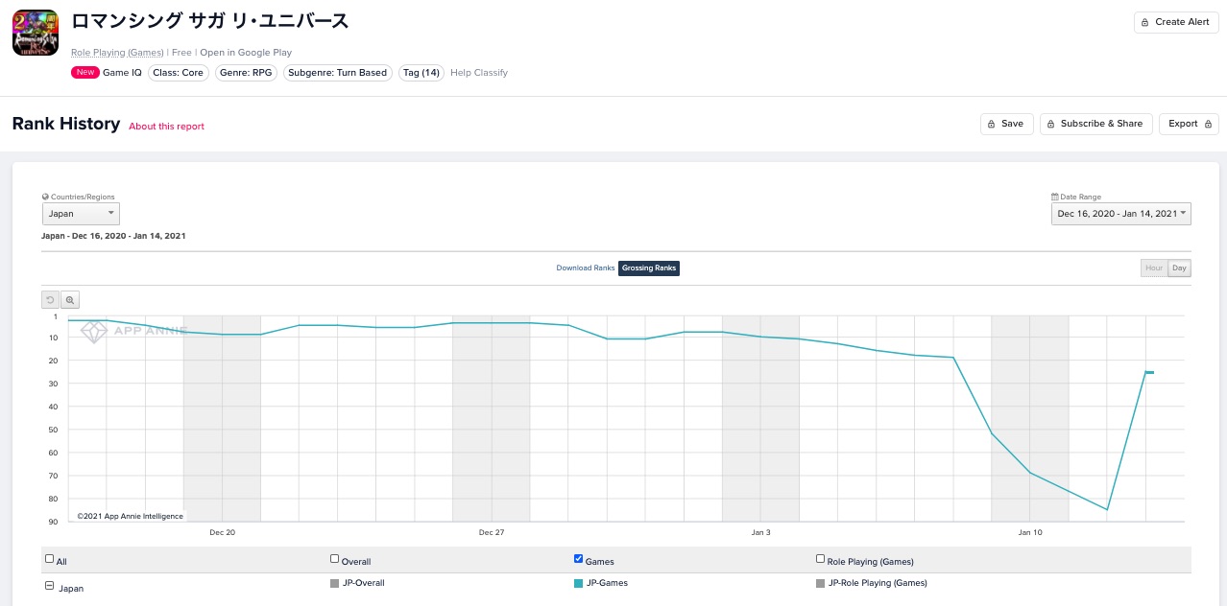This screenshot has height=606, width=1227.
Task: Click the Help Classify link
Action: tap(479, 73)
